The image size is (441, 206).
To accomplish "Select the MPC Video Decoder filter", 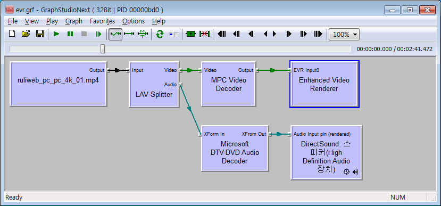I will tap(228, 84).
